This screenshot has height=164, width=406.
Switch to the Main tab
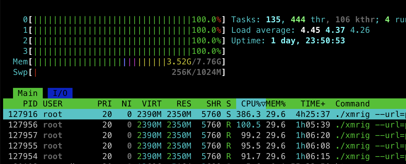28,93
